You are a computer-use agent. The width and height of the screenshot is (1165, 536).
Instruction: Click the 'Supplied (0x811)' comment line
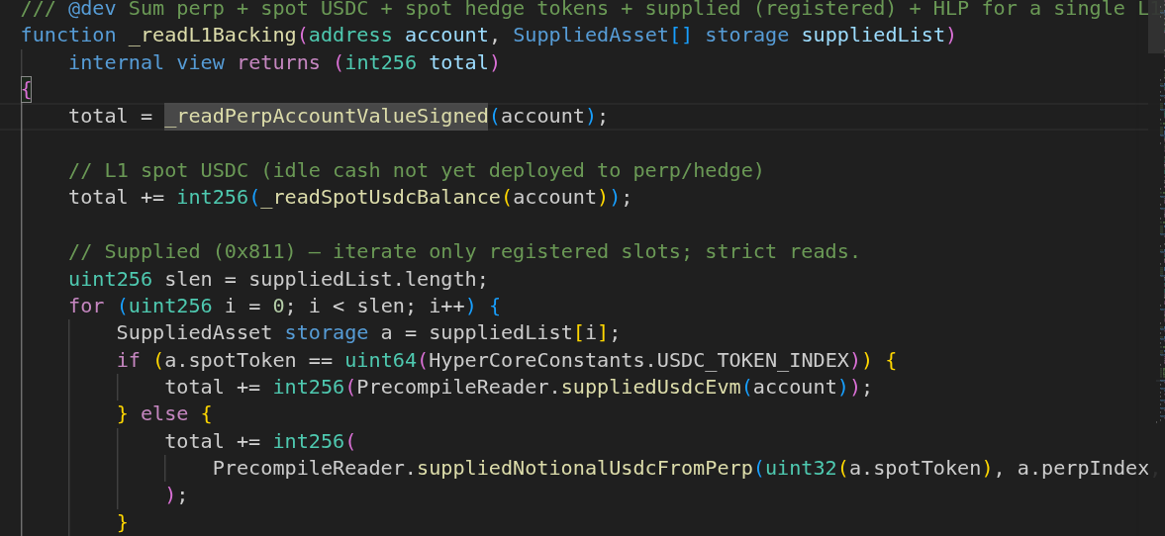click(464, 251)
